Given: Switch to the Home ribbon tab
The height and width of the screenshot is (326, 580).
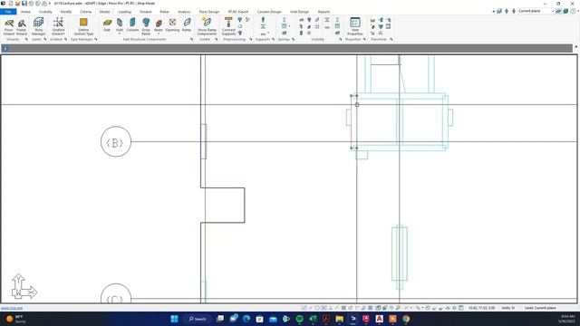Looking at the screenshot, I should [x=25, y=12].
